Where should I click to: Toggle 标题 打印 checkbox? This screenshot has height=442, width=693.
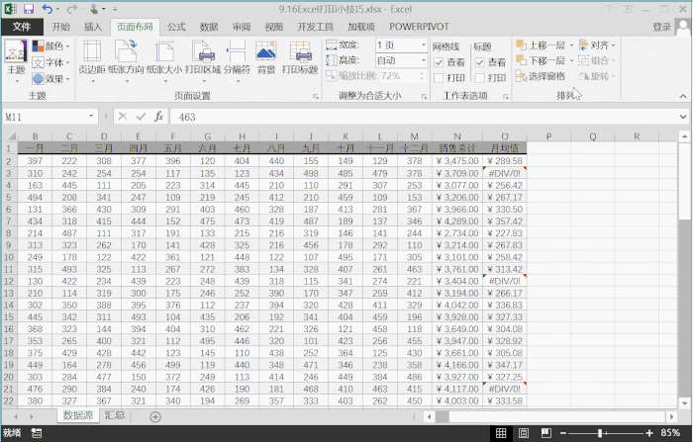[x=479, y=78]
